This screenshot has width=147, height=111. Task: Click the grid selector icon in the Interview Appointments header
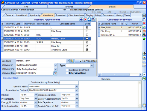[x=2, y=24]
